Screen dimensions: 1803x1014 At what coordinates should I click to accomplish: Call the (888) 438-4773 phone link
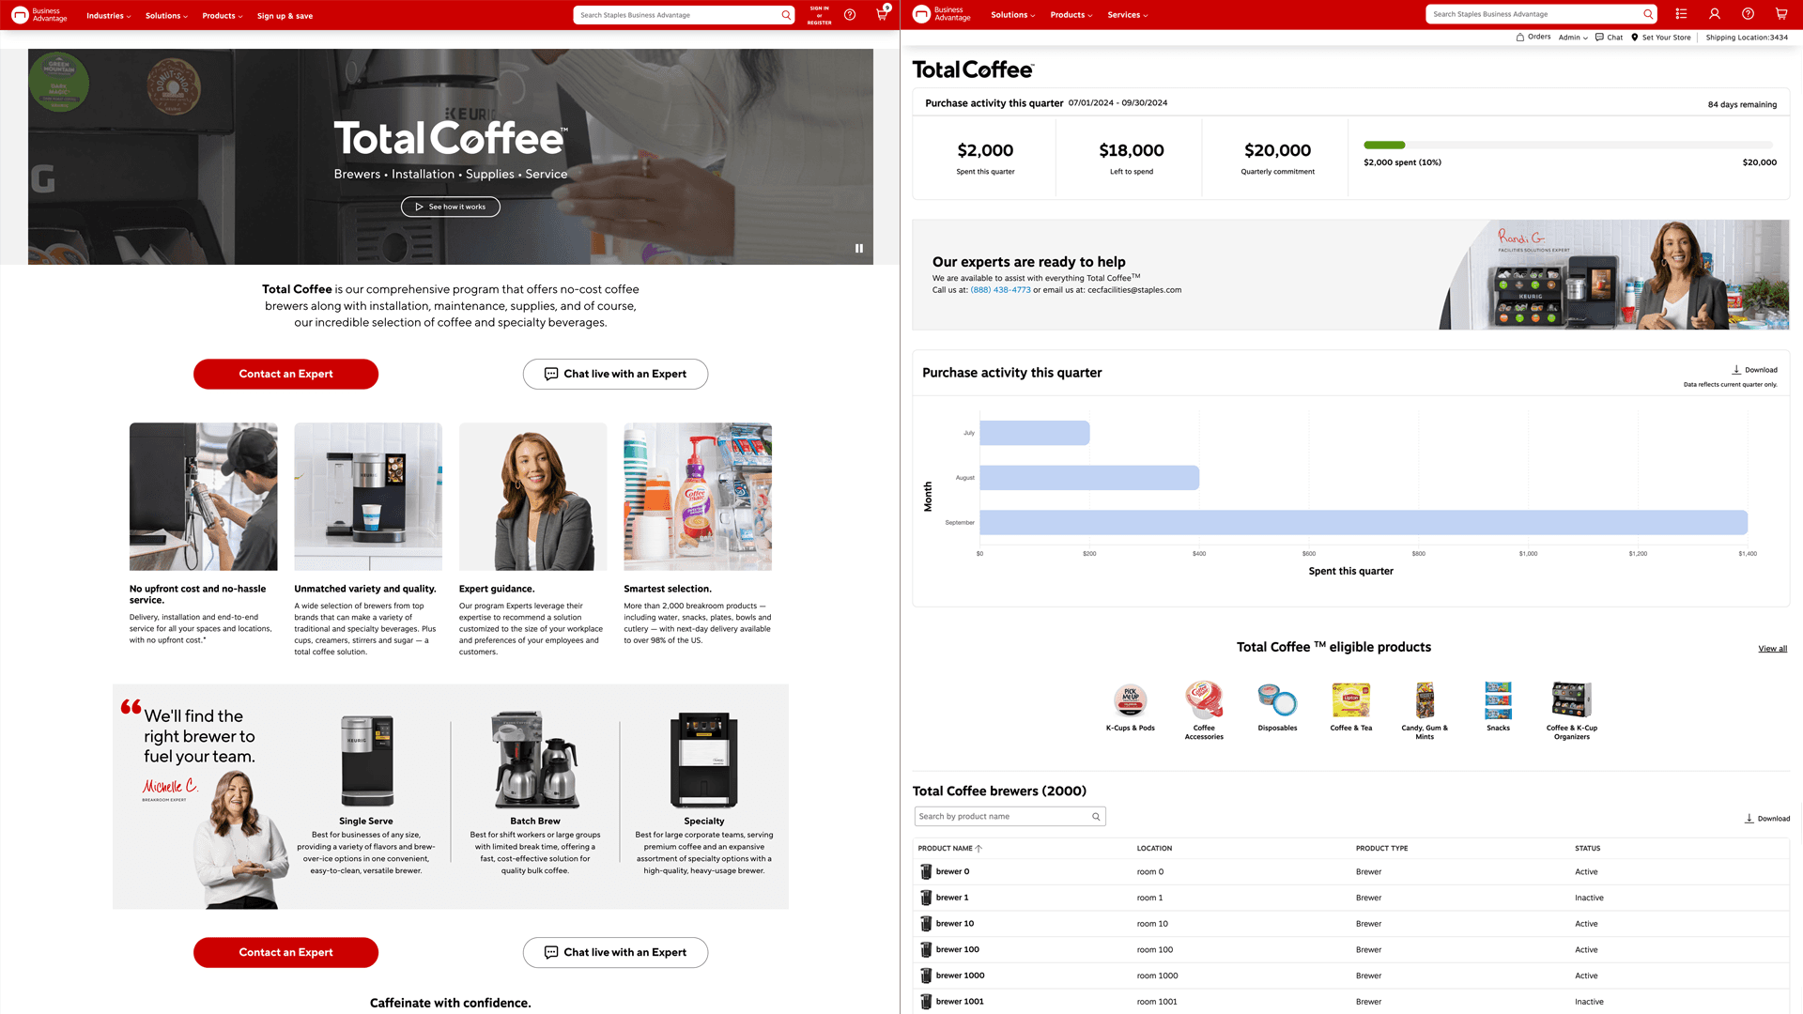pos(1000,290)
